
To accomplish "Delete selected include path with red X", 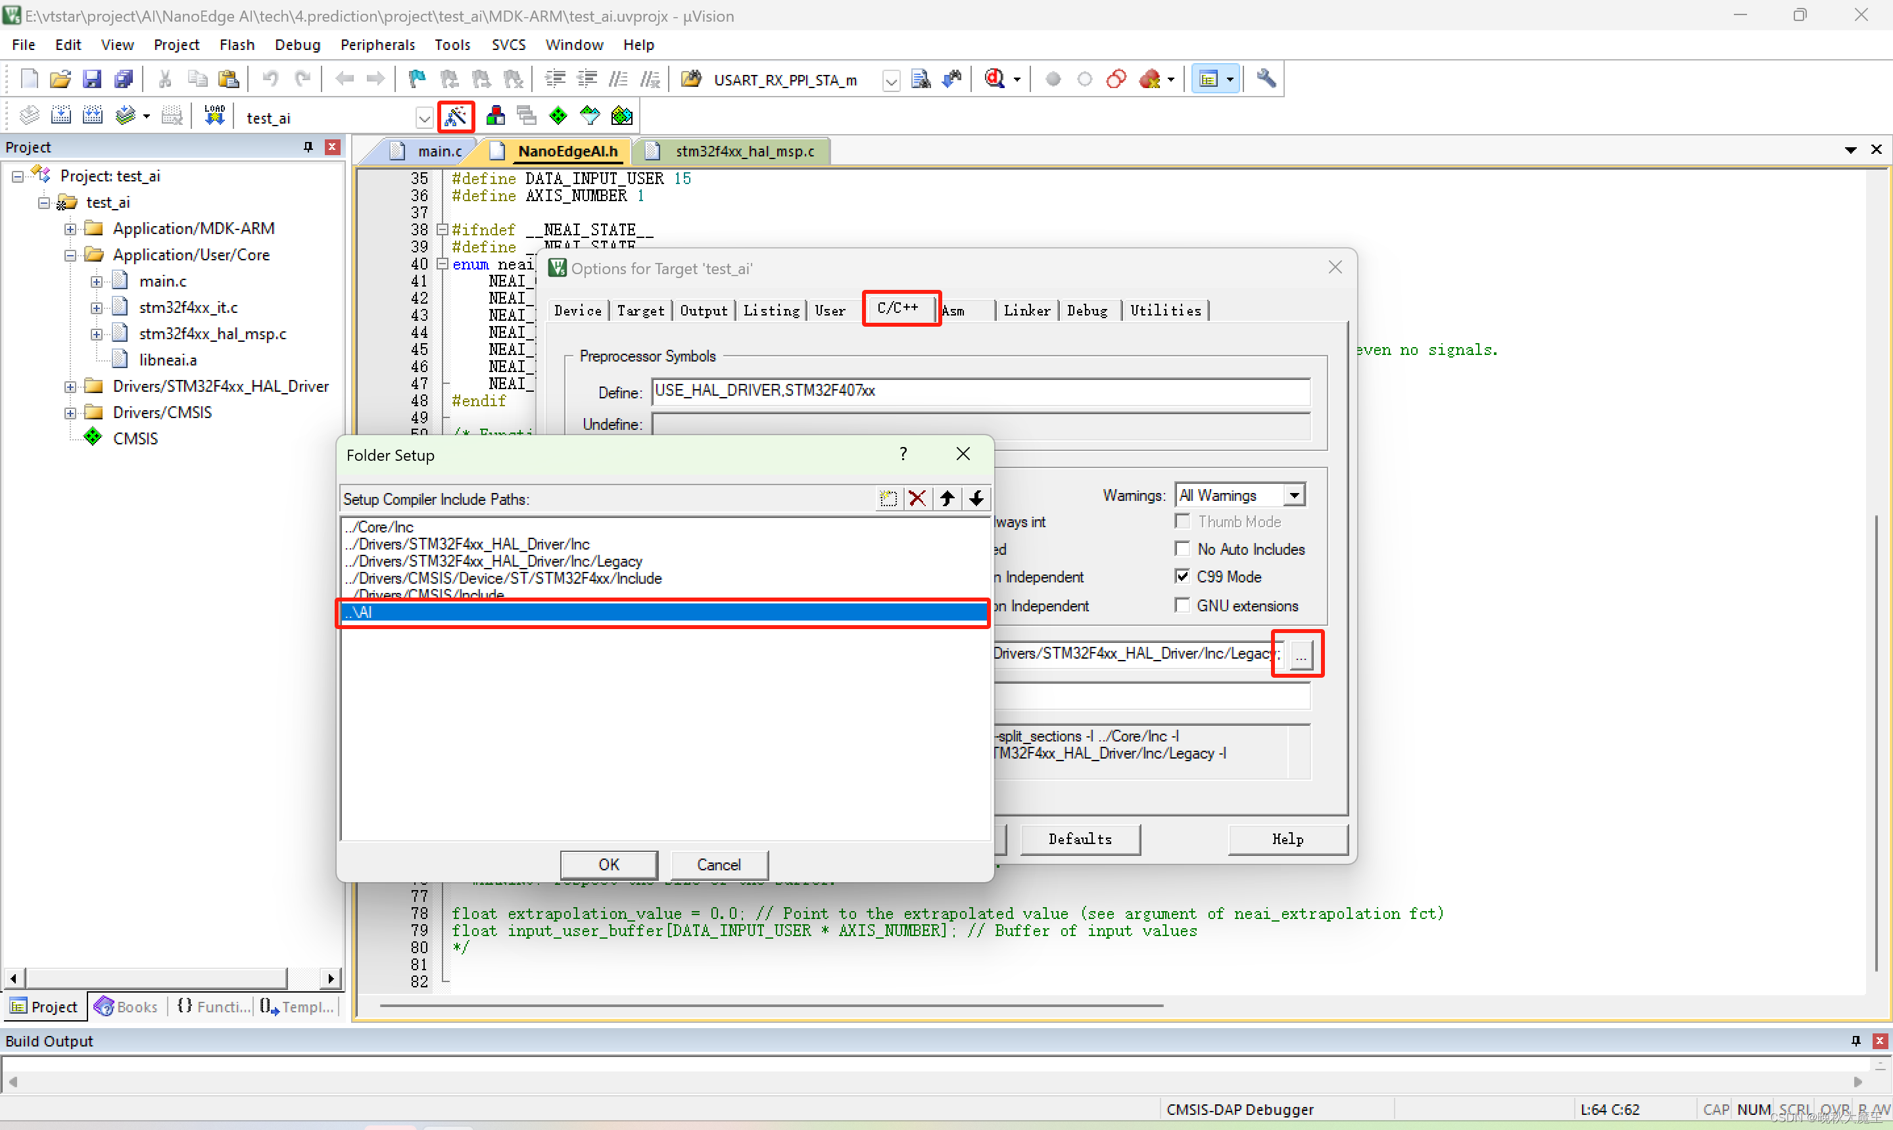I will 917,499.
